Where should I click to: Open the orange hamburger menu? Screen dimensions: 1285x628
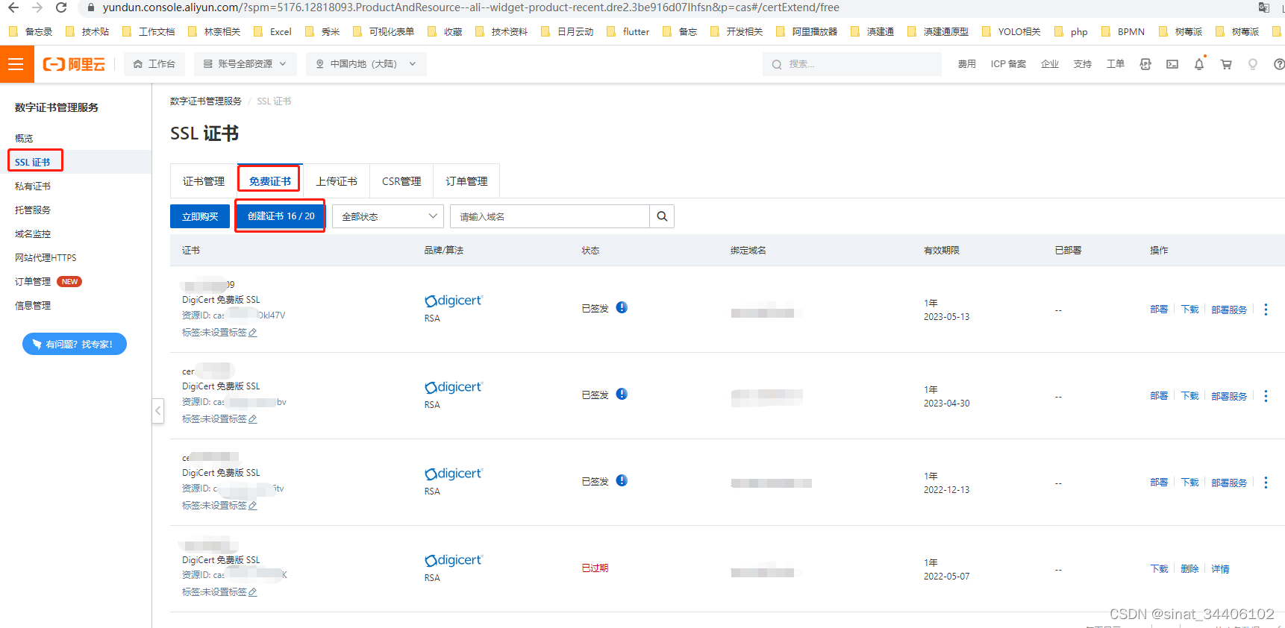click(x=16, y=64)
